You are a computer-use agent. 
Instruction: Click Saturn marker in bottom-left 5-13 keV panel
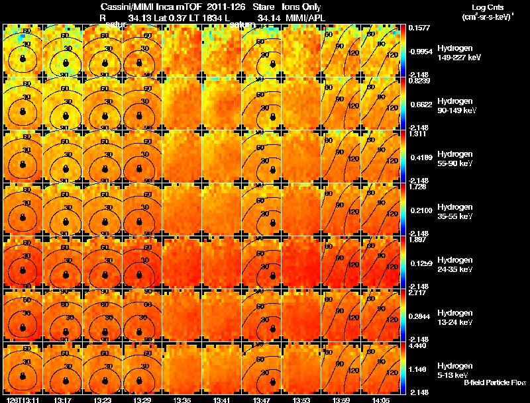point(23,376)
